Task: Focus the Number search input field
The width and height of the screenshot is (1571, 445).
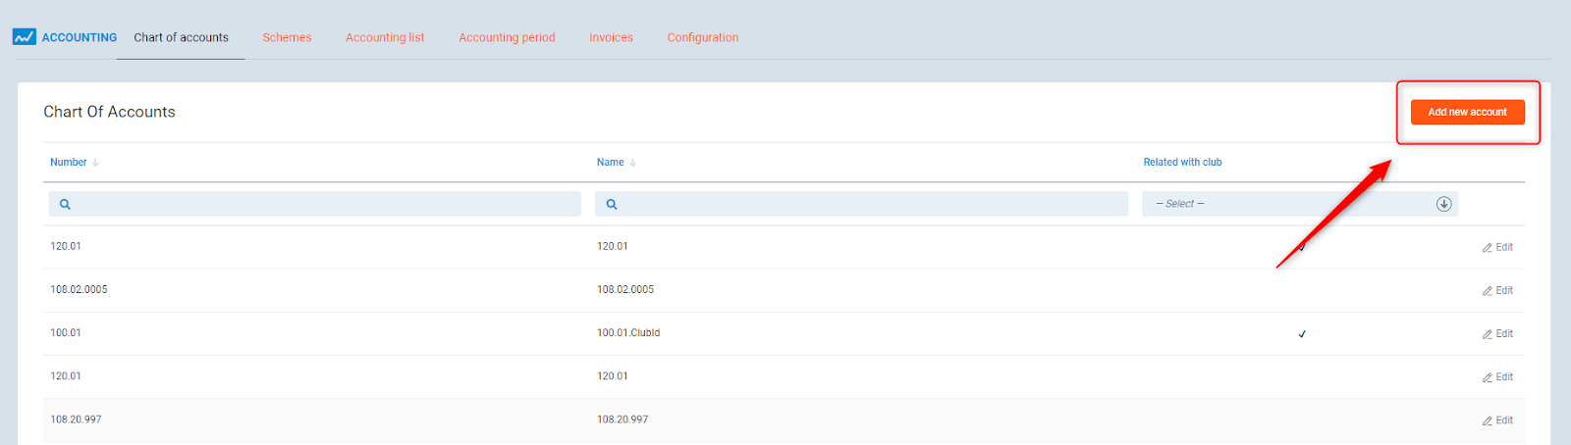Action: click(x=324, y=204)
